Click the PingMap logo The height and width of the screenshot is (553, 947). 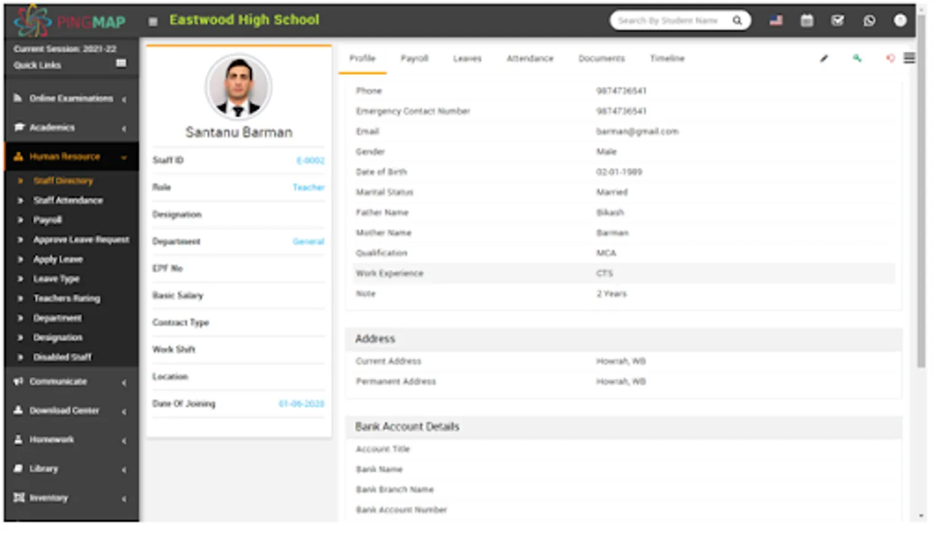tap(69, 21)
